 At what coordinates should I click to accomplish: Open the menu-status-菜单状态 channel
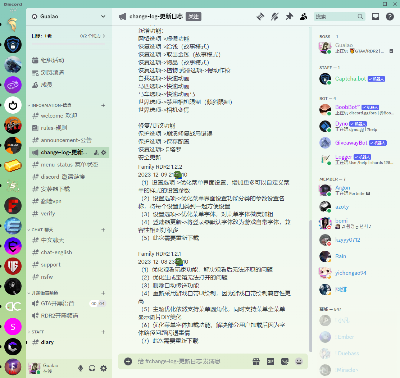pos(69,165)
